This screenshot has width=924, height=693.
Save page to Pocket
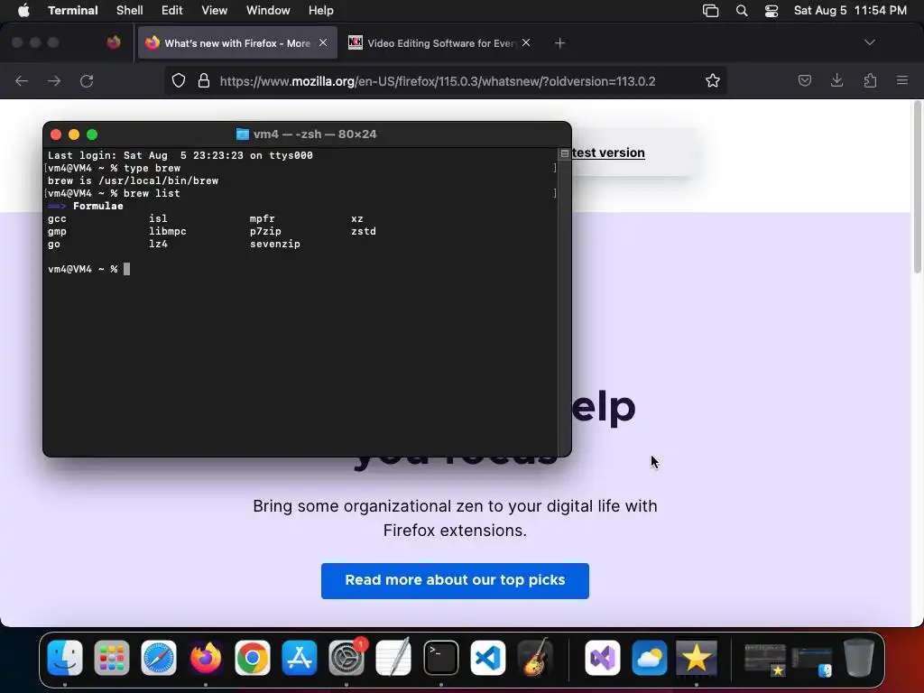[804, 80]
